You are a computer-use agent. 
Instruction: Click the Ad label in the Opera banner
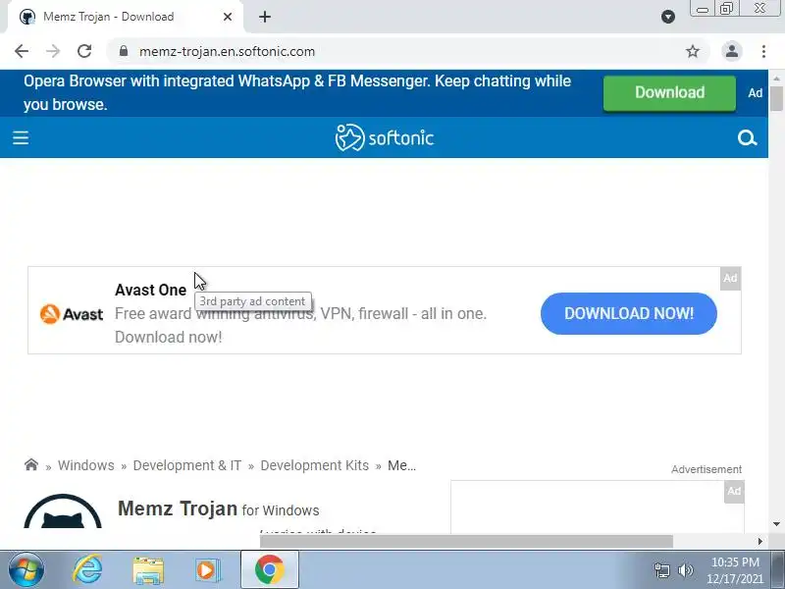click(755, 93)
